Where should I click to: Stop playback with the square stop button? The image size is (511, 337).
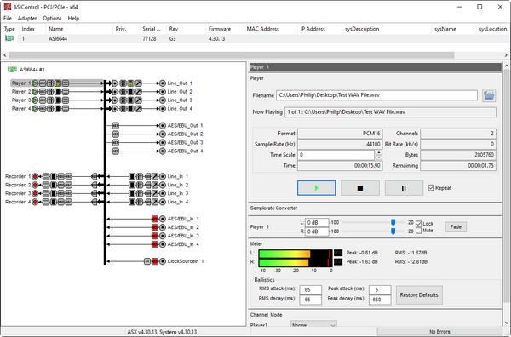[x=360, y=188]
